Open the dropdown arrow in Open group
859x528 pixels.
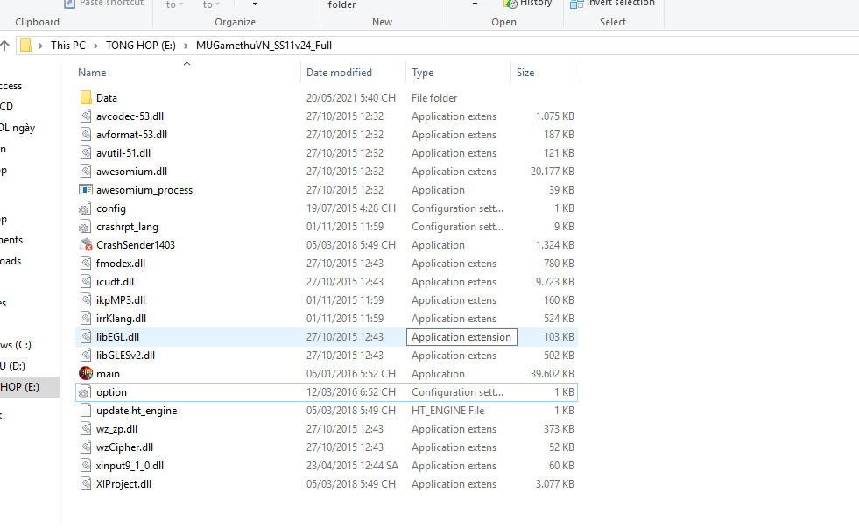click(x=475, y=4)
